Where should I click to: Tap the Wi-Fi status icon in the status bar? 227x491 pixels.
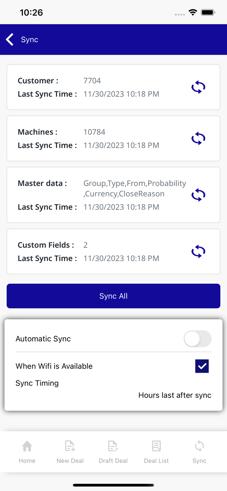(193, 12)
